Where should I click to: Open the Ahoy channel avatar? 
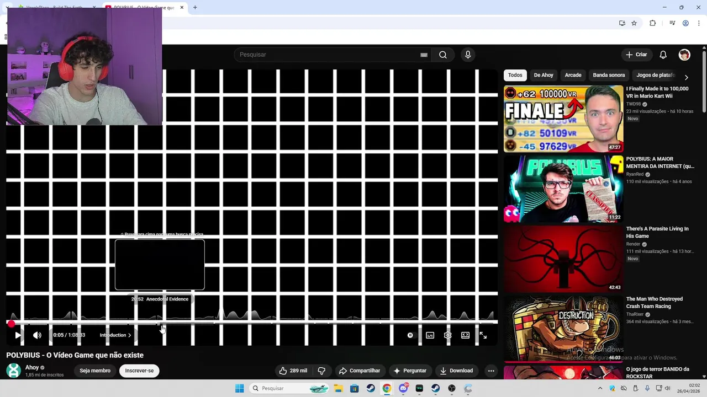pos(13,371)
